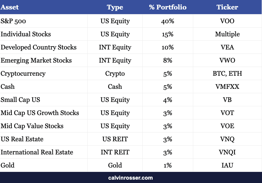Screen dimensions: 262x183
Task: Open the calvinrosser.com footer link
Action: point(130,178)
